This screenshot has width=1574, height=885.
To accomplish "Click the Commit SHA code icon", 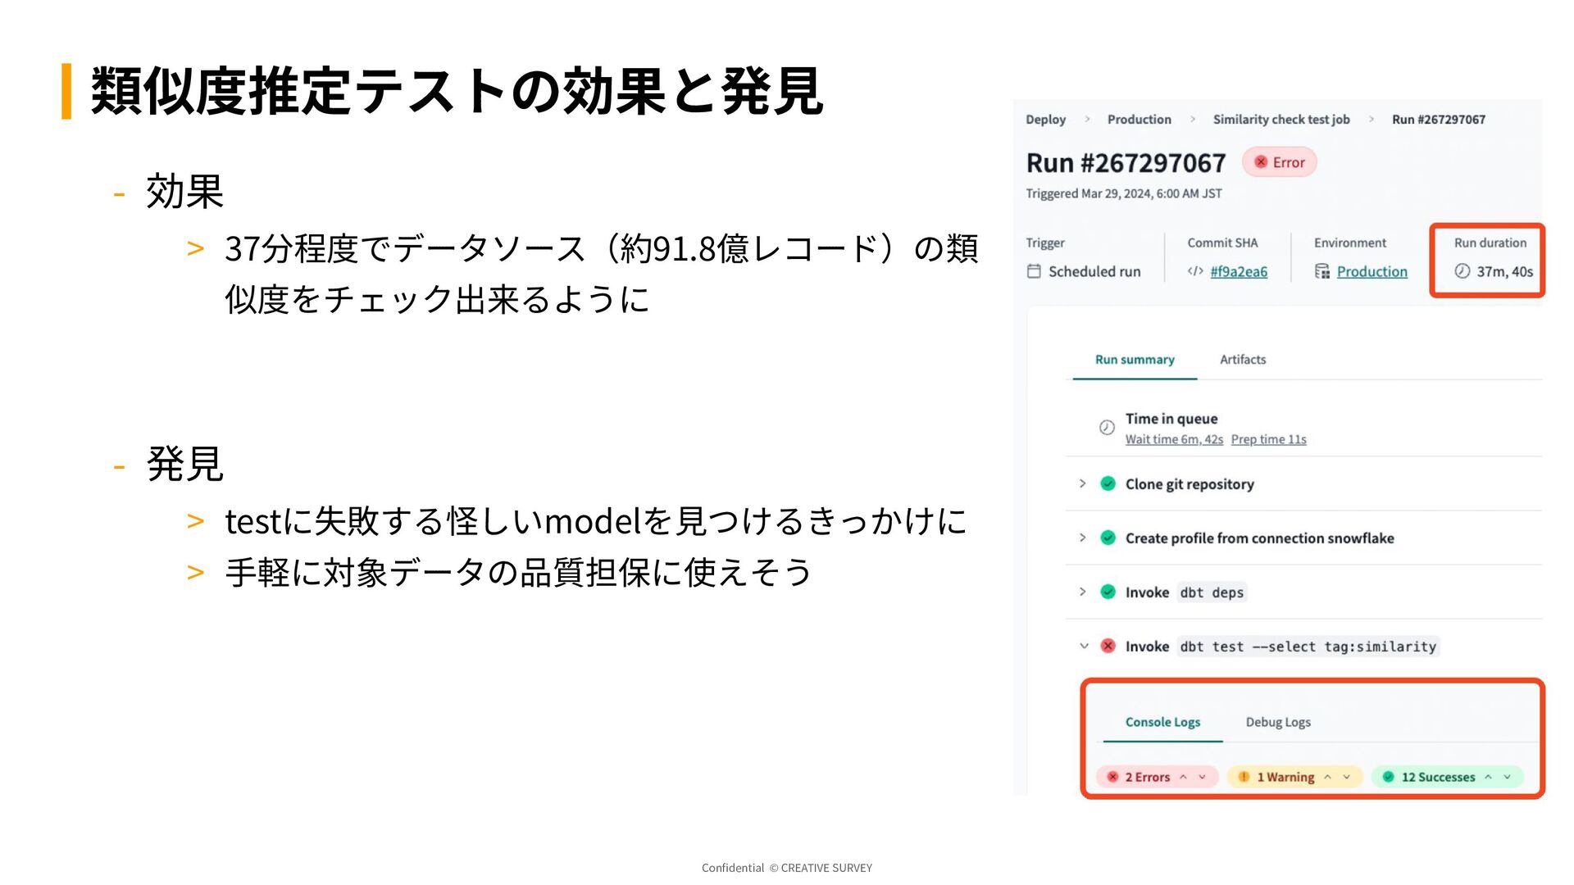I will point(1195,271).
